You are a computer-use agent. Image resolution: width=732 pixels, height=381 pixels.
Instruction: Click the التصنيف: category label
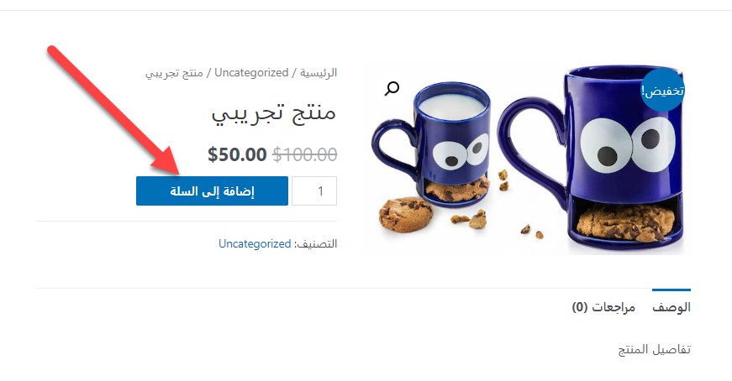pyautogui.click(x=316, y=243)
